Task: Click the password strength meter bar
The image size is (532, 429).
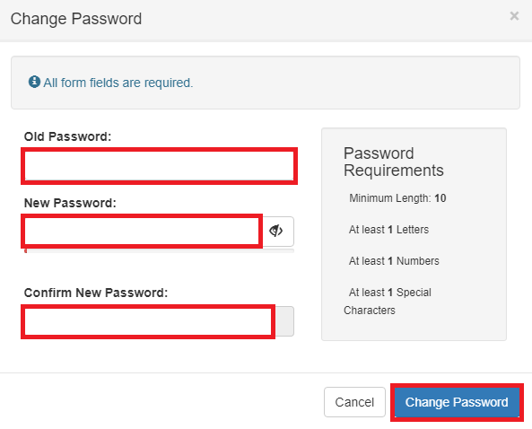Action: [x=159, y=250]
